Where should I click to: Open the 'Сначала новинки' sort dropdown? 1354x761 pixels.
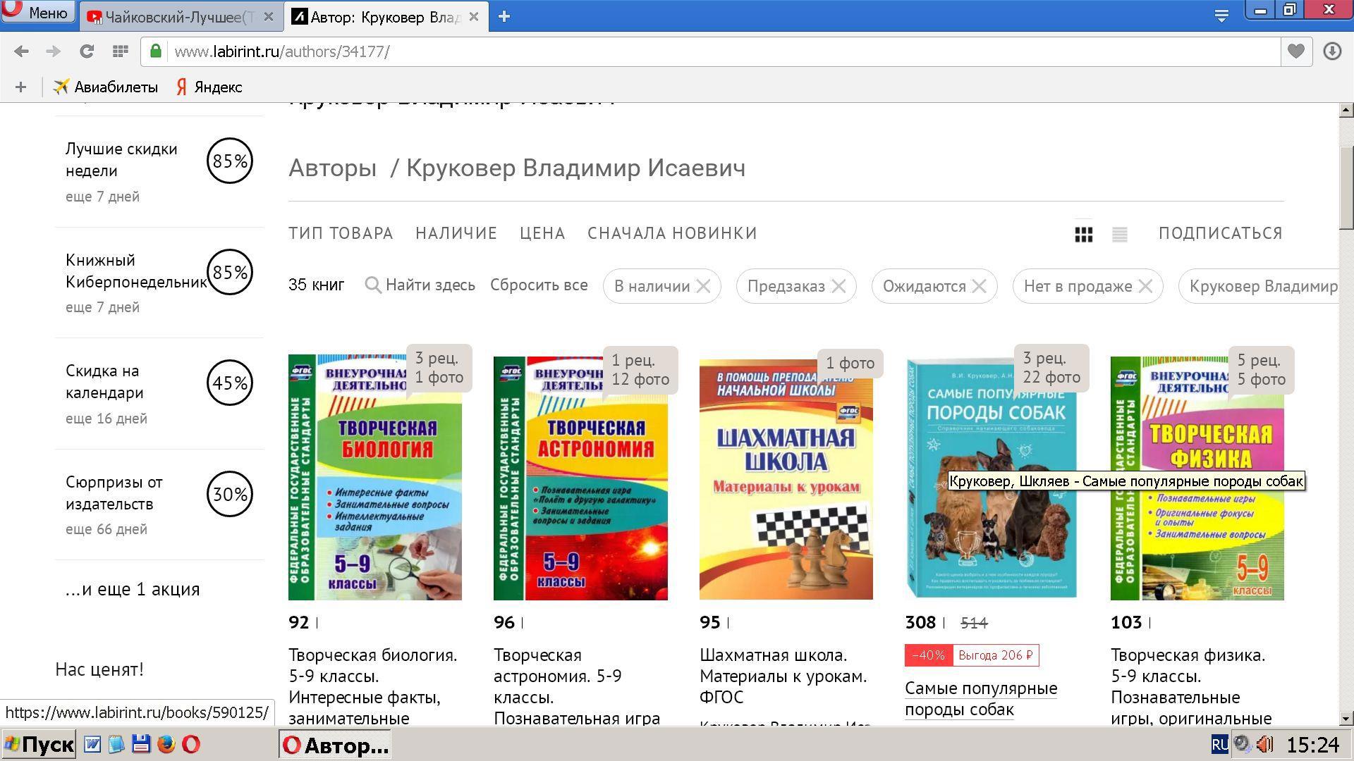pyautogui.click(x=672, y=233)
